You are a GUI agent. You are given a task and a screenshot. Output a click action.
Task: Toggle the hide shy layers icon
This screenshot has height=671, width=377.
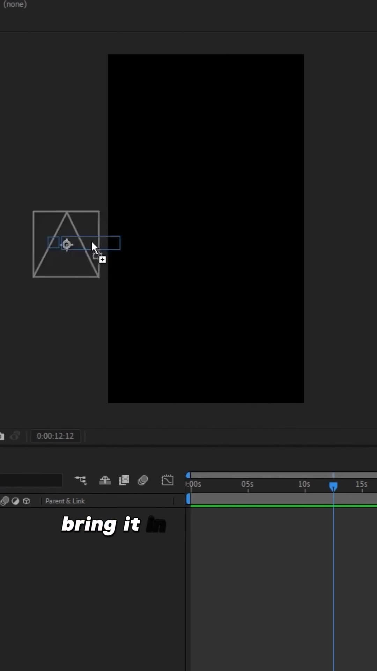coord(105,480)
